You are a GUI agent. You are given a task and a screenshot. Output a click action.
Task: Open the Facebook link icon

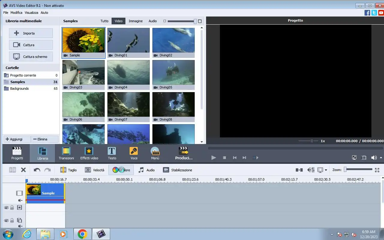(x=367, y=13)
